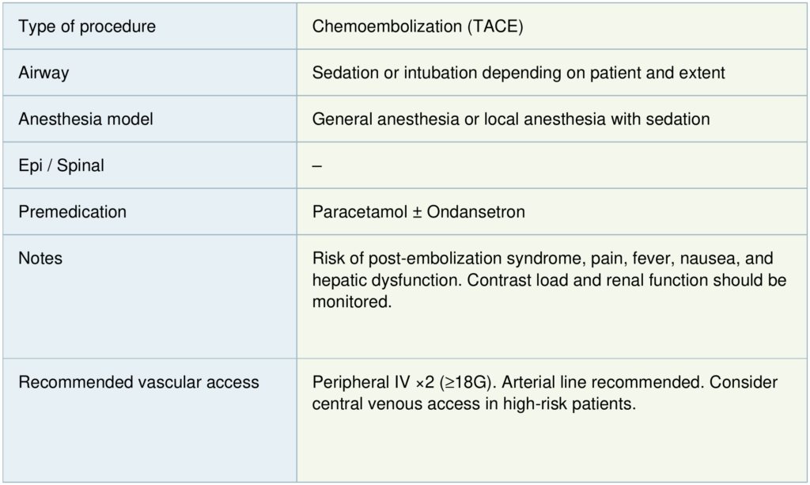Select the 'Recommended vascular access' label
This screenshot has width=810, height=485.
[x=138, y=382]
